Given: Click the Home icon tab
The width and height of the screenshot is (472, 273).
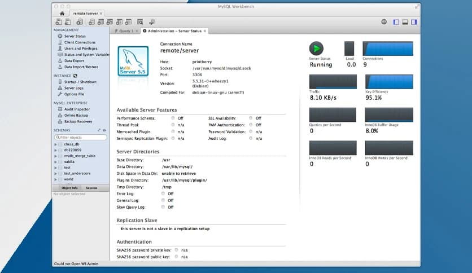Looking at the screenshot, I should pos(62,13).
